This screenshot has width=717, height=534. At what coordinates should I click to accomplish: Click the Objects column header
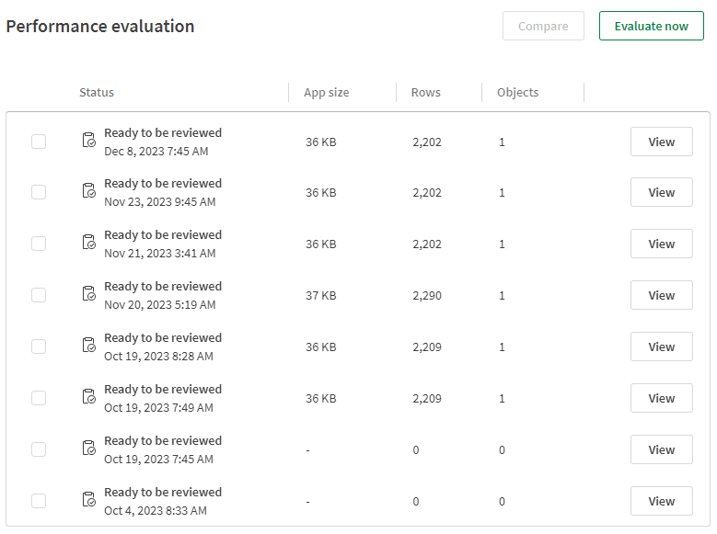coord(517,92)
